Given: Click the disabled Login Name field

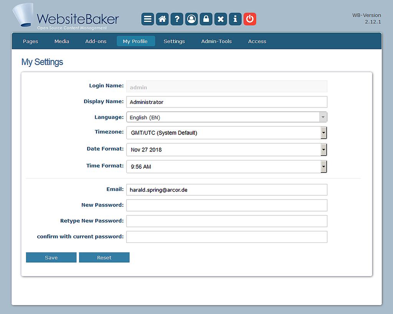Looking at the screenshot, I should [x=227, y=86].
